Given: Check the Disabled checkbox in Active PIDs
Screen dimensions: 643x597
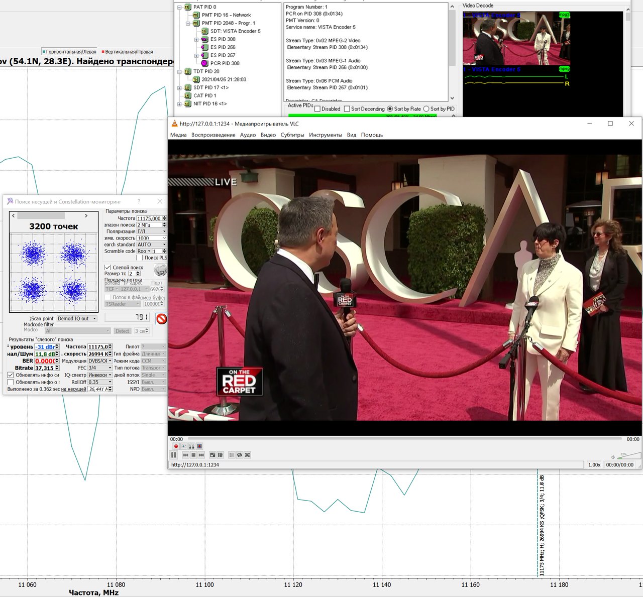Looking at the screenshot, I should coord(317,109).
